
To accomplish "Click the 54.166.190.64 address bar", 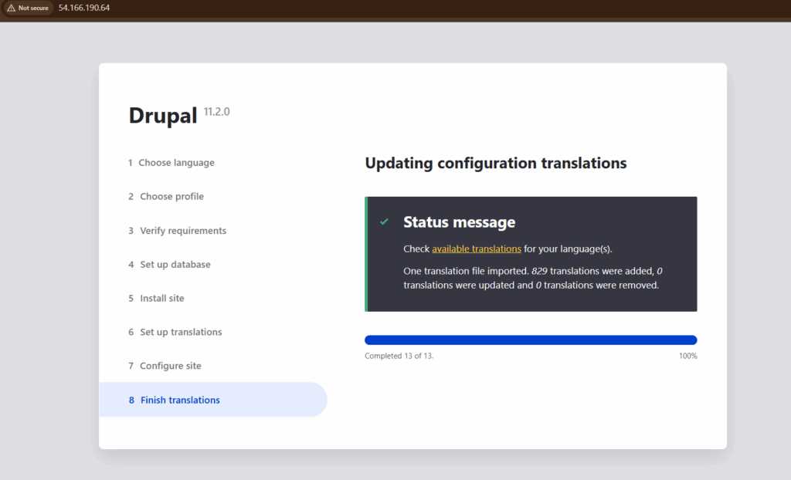I will click(83, 8).
